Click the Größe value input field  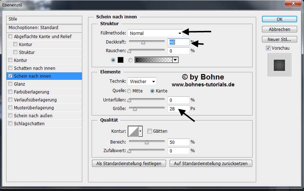coord(178,108)
